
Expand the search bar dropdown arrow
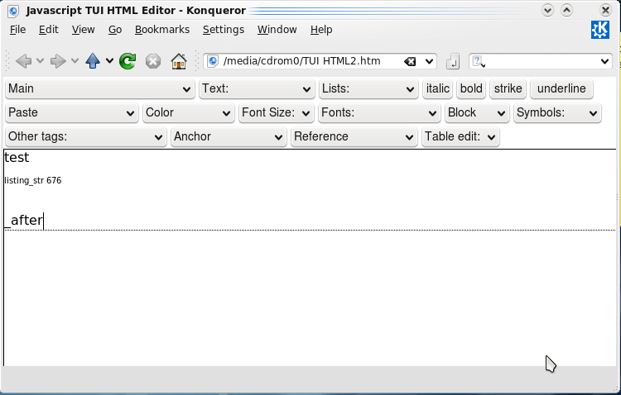(604, 61)
